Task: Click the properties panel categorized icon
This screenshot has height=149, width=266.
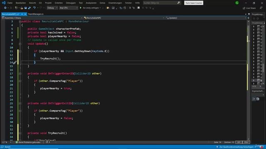Action: (x=254, y=99)
